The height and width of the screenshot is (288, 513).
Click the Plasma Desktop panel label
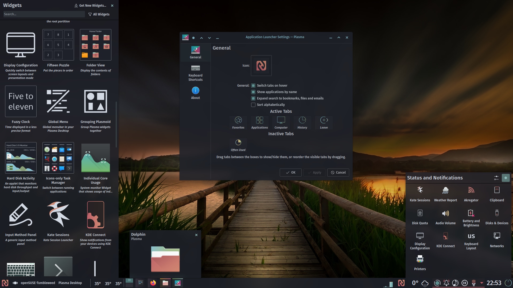pyautogui.click(x=70, y=283)
